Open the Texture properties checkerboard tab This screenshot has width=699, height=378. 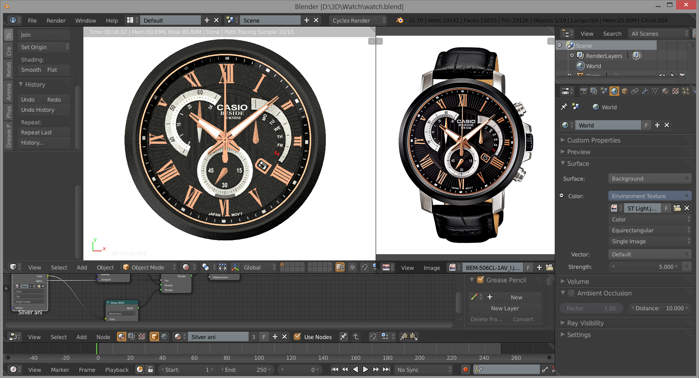[x=675, y=91]
